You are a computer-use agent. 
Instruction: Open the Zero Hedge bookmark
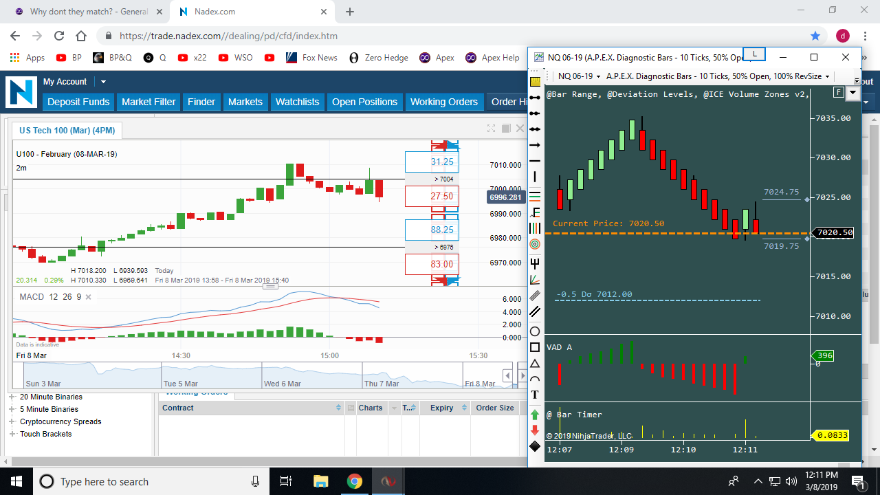click(x=379, y=58)
